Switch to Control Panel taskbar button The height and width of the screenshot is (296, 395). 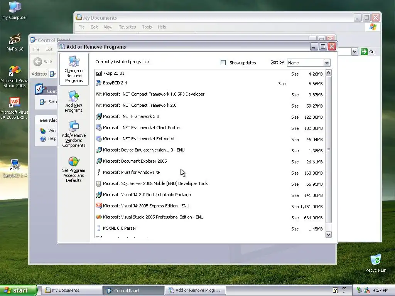[x=133, y=291]
